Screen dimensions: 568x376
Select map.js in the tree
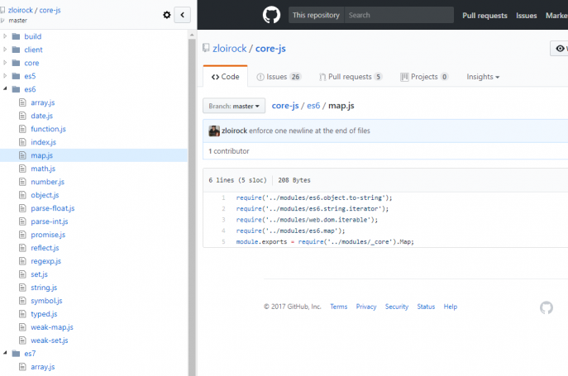pyautogui.click(x=41, y=155)
